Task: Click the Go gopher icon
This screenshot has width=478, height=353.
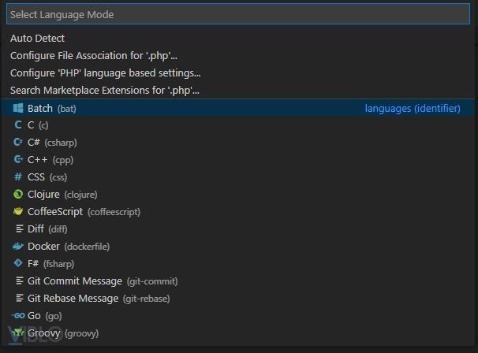Action: point(18,316)
